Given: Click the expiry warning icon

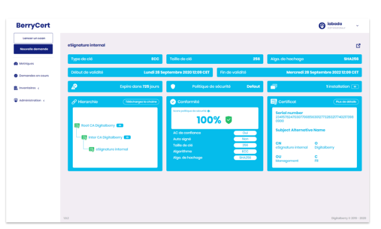Looking at the screenshot, I should (x=75, y=86).
